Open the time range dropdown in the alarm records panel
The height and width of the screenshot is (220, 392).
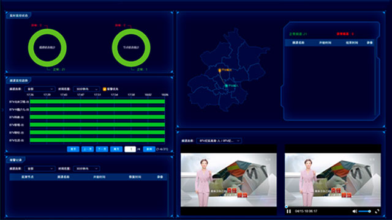(86, 169)
